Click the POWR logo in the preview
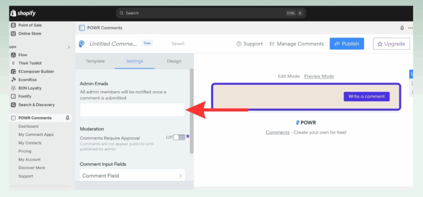The height and width of the screenshot is (197, 423). 306,123
